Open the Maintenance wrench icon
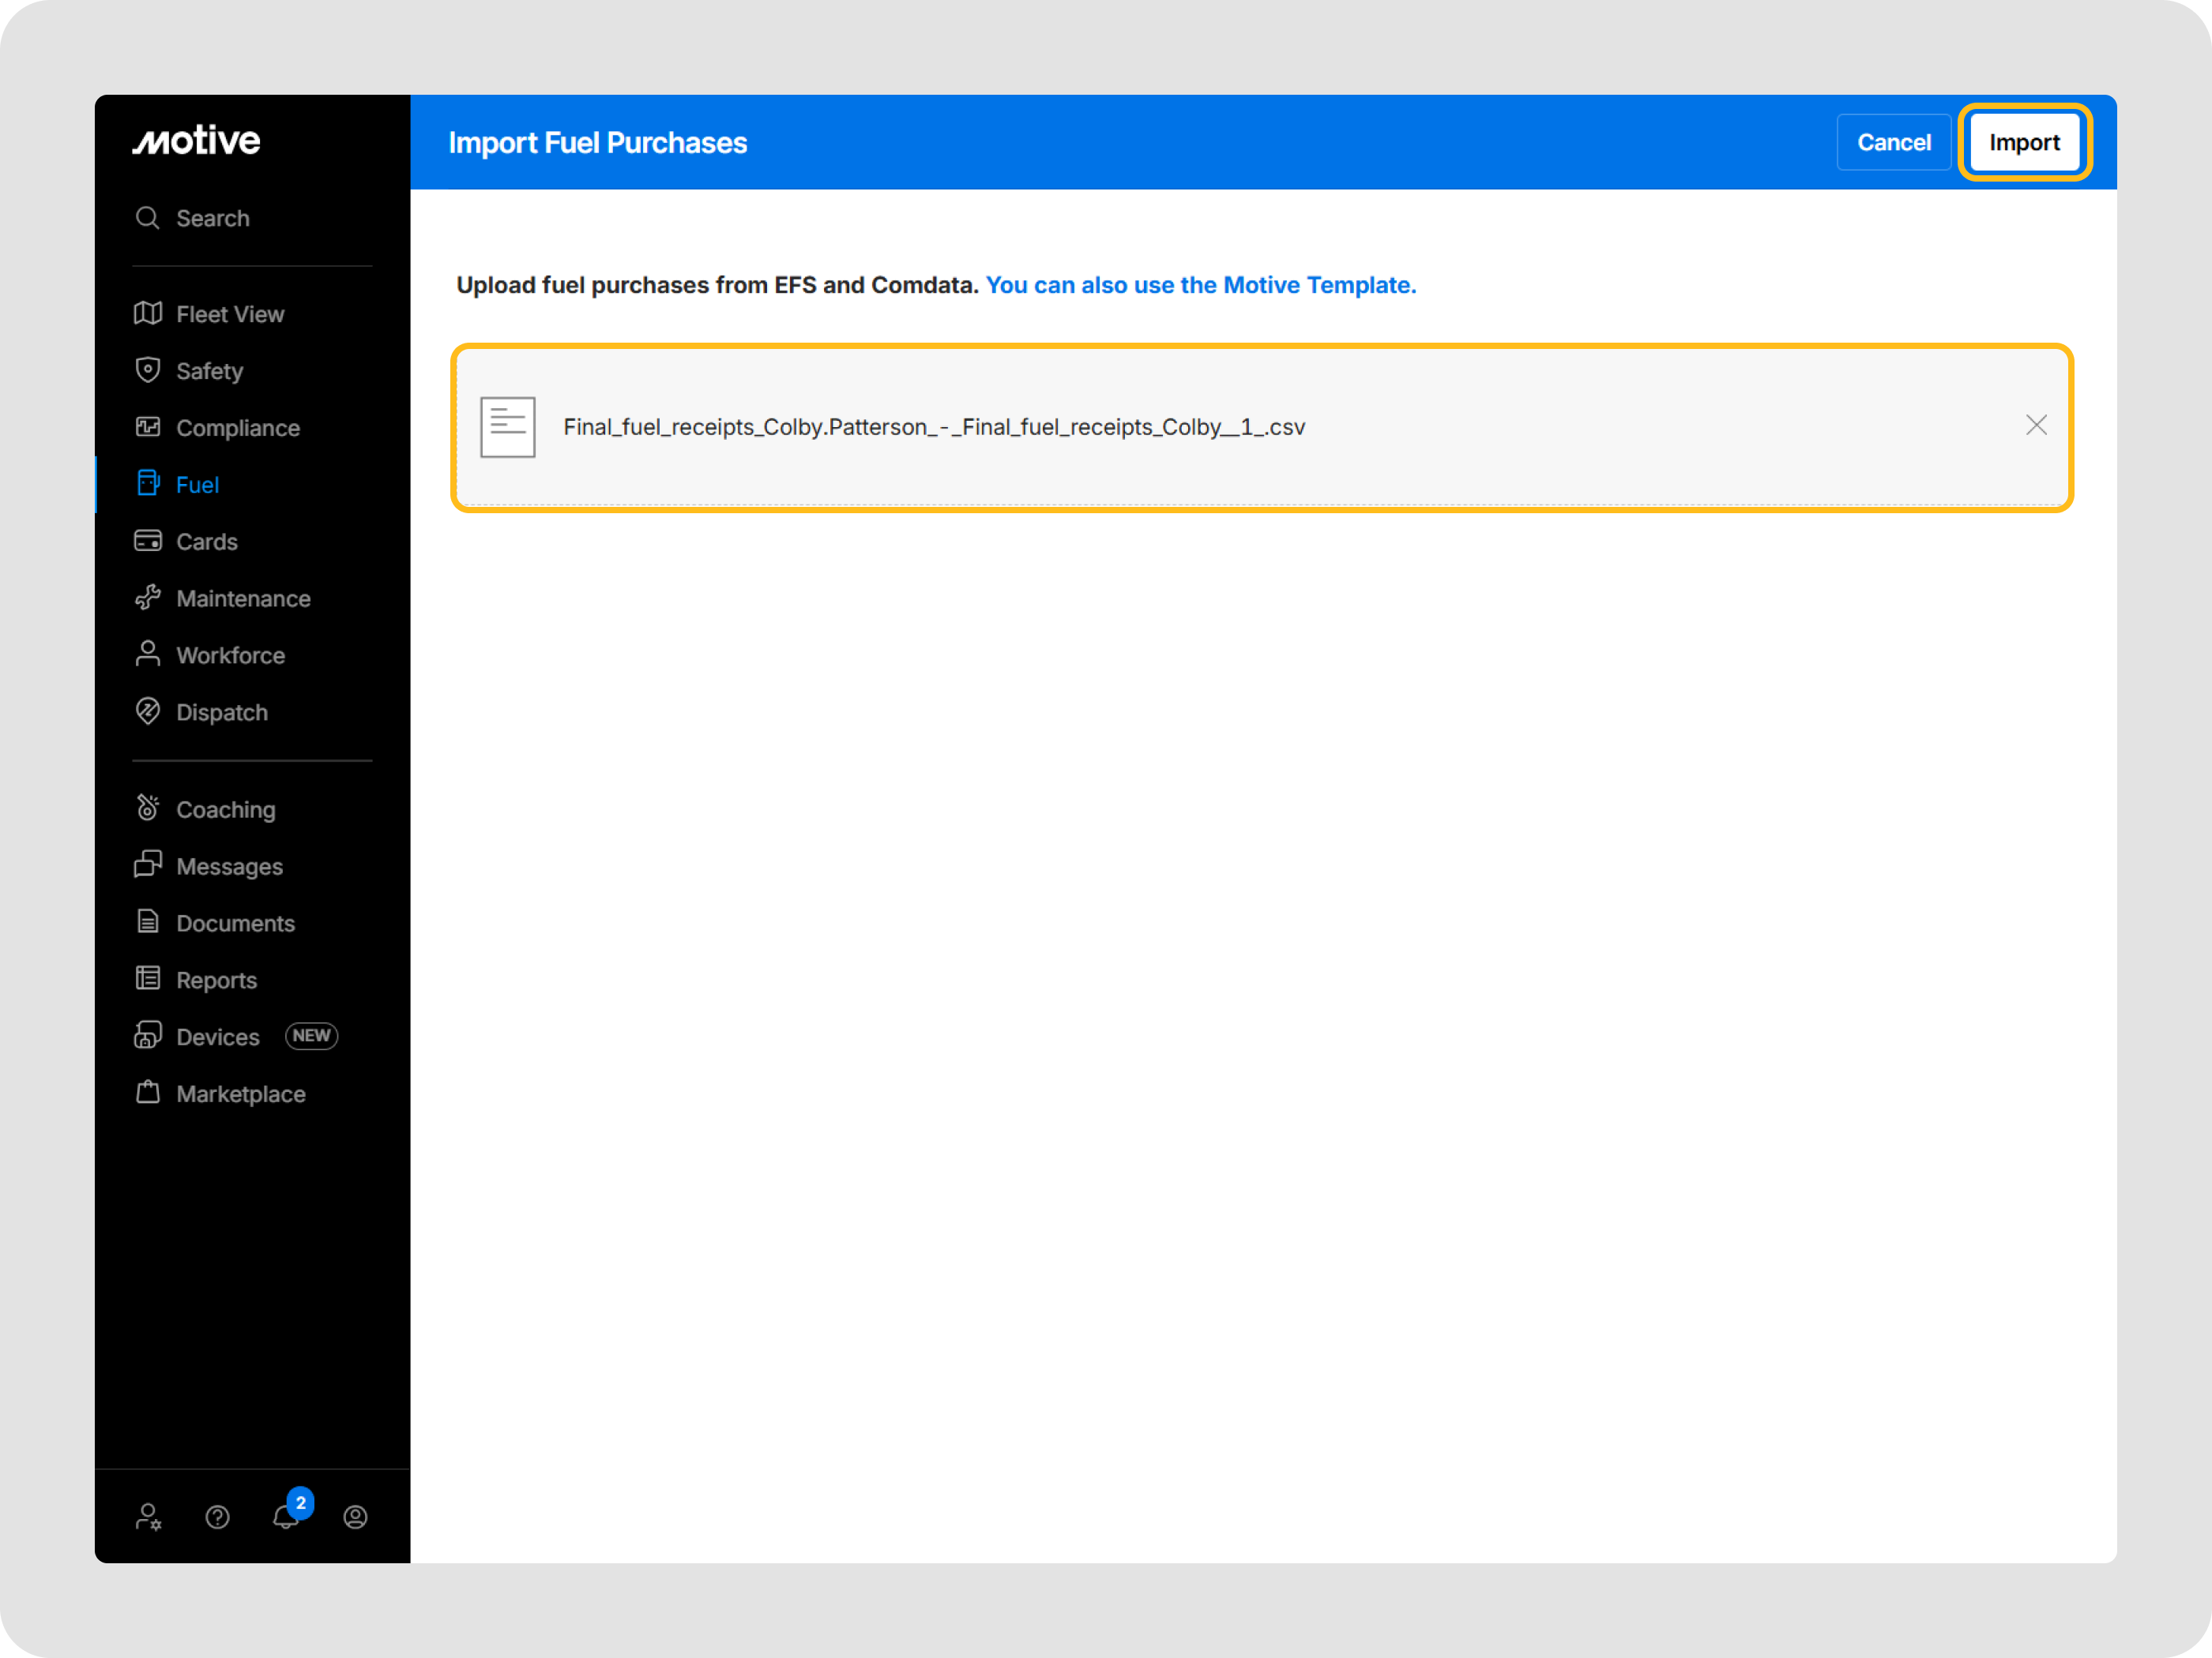This screenshot has height=1658, width=2212. click(x=148, y=598)
